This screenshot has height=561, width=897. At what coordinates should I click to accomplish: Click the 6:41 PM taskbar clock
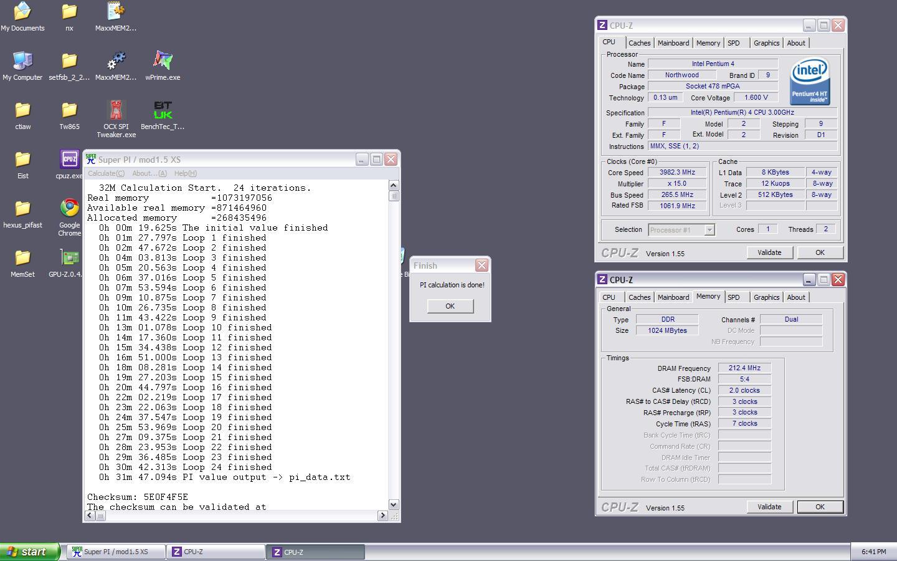pos(873,552)
